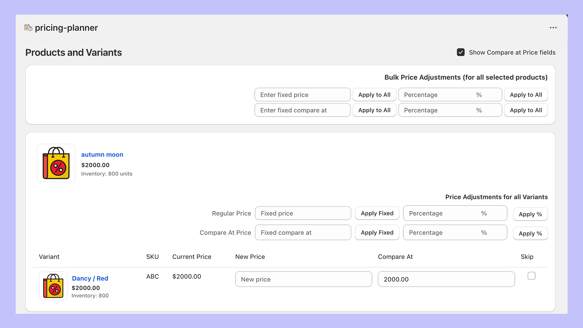Image resolution: width=583 pixels, height=328 pixels.
Task: Check the Skip box for Dancy / Red
Action: pyautogui.click(x=532, y=276)
